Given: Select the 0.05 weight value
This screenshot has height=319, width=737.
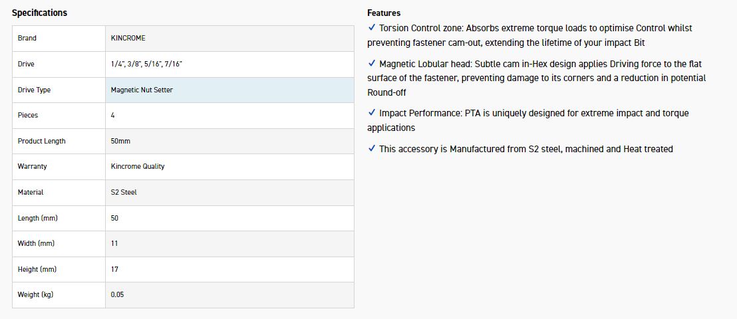Looking at the screenshot, I should pyautogui.click(x=118, y=294).
